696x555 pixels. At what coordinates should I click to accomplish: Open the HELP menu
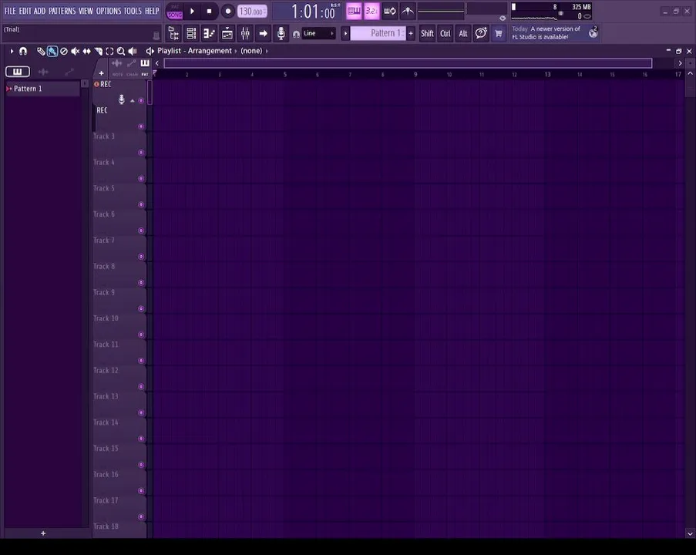point(152,11)
